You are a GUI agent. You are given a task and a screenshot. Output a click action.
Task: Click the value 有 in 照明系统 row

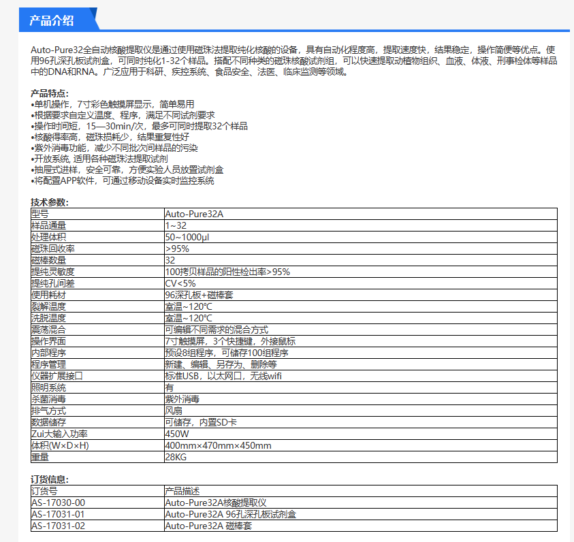tap(170, 388)
